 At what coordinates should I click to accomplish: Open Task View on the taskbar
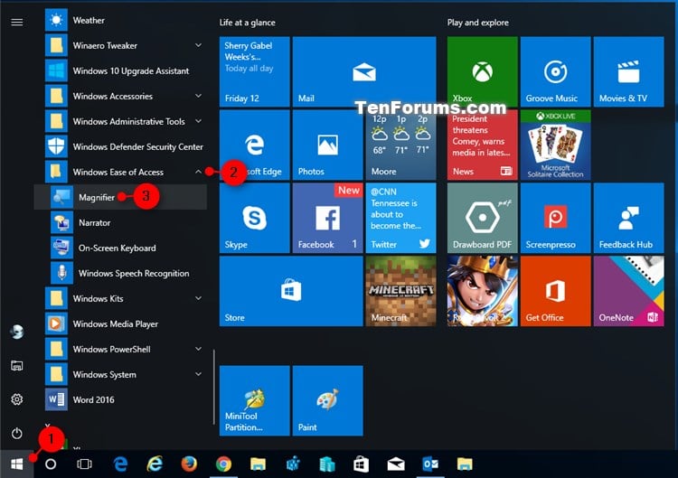click(84, 464)
